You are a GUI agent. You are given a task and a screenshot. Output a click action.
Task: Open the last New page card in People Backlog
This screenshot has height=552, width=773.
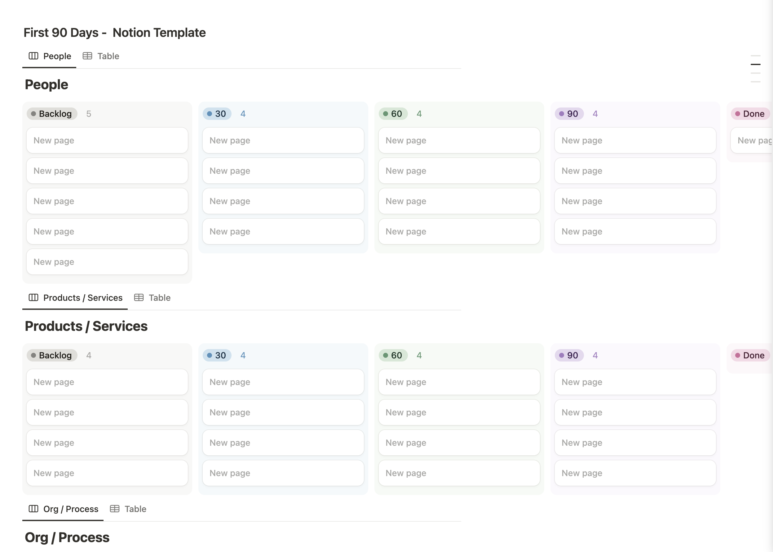[x=107, y=262]
